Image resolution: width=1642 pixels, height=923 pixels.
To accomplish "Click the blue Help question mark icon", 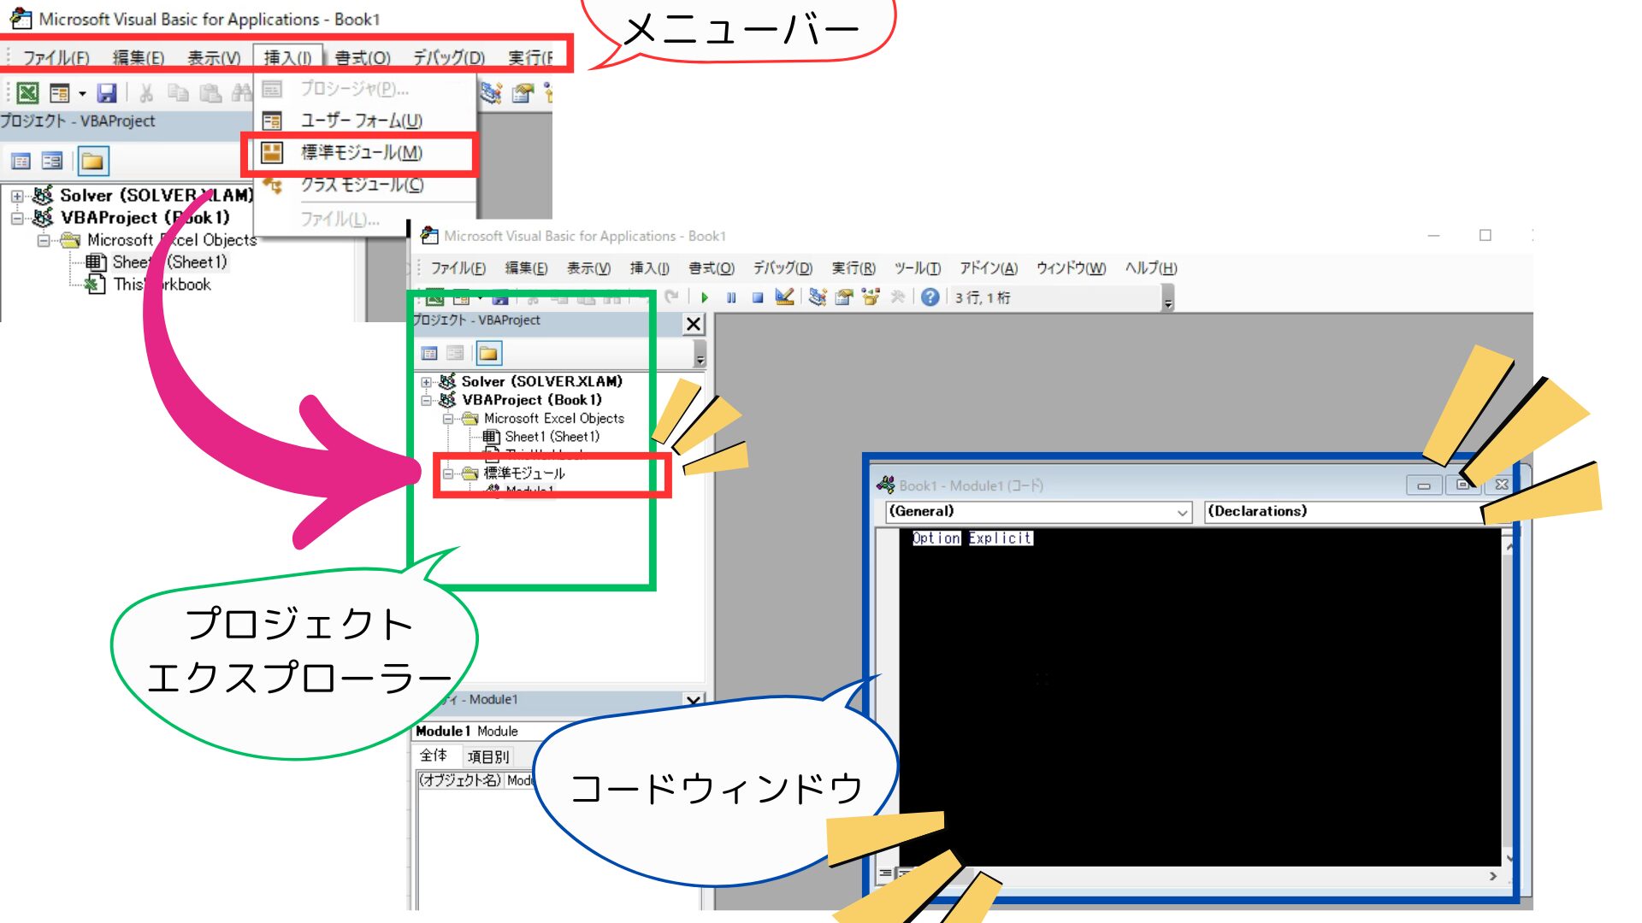I will tap(930, 297).
